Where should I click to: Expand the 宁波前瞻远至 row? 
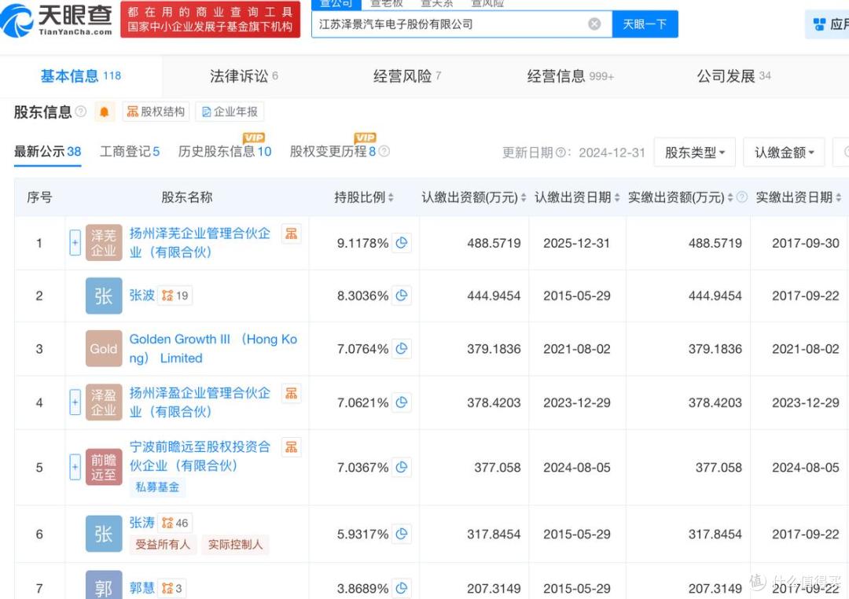click(x=75, y=467)
